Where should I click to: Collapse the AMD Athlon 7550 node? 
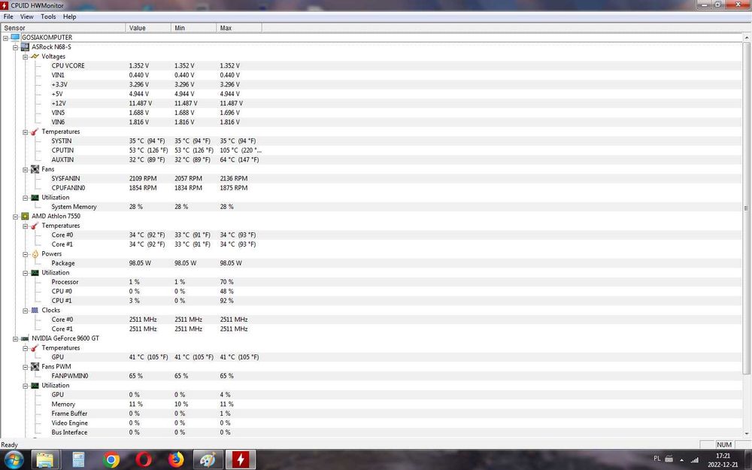pyautogui.click(x=15, y=217)
